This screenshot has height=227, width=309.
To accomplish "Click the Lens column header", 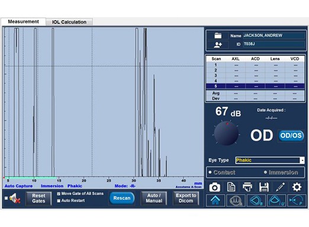I will tap(275, 59).
